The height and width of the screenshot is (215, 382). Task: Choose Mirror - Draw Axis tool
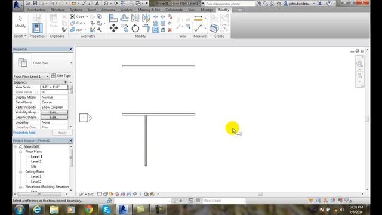[146, 18]
